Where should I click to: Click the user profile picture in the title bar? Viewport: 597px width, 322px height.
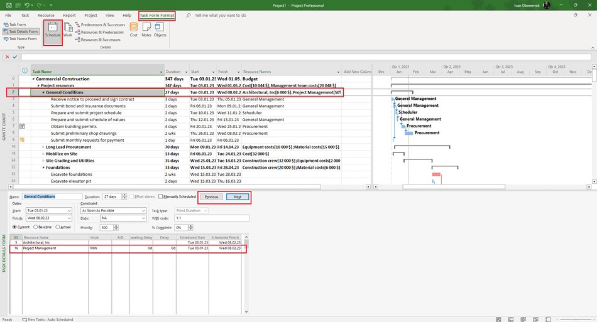(547, 5)
